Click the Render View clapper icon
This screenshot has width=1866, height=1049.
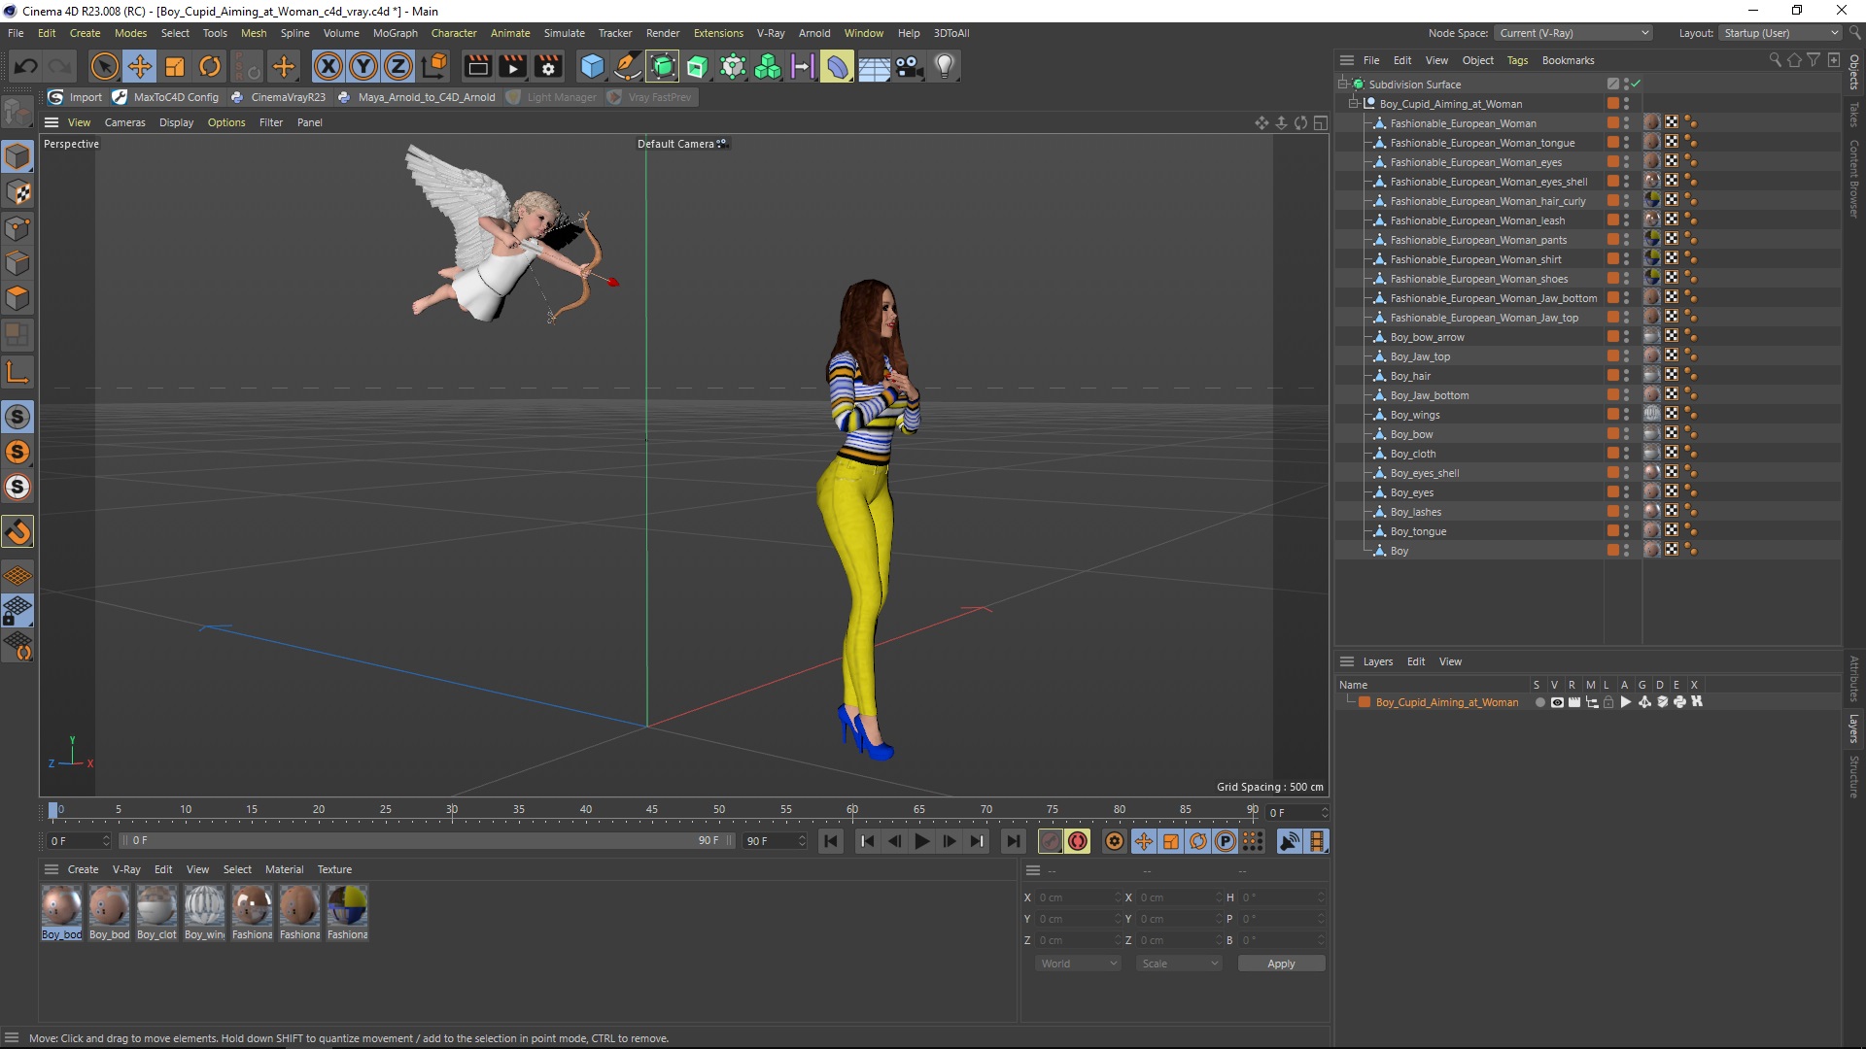[x=477, y=66]
